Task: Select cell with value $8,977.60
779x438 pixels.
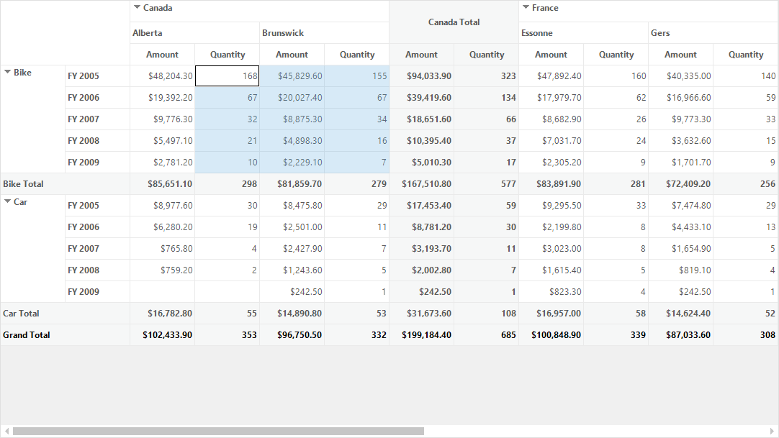Action: point(163,206)
